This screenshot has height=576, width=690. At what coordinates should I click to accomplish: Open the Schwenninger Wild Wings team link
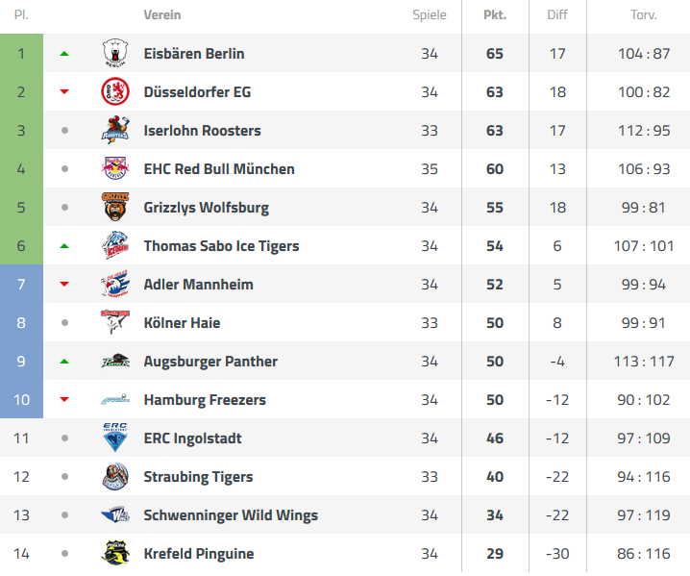[x=231, y=514]
